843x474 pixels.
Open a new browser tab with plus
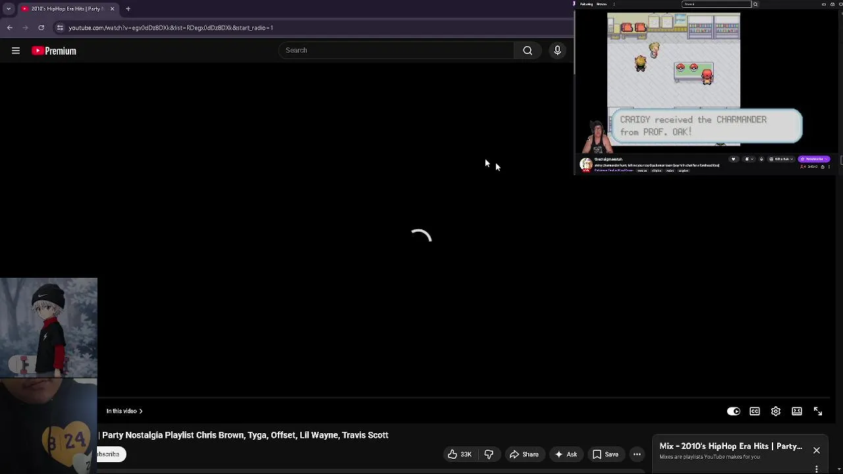[128, 9]
